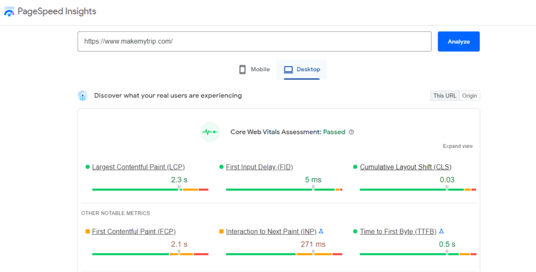Viewport: 536px width, 272px height.
Task: Click the 2.1 s FCP value
Action: point(179,244)
